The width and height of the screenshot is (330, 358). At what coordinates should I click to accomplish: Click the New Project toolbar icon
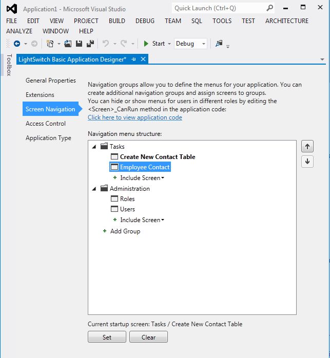(50, 44)
